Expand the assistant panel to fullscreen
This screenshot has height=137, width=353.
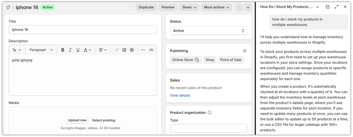[336, 7]
